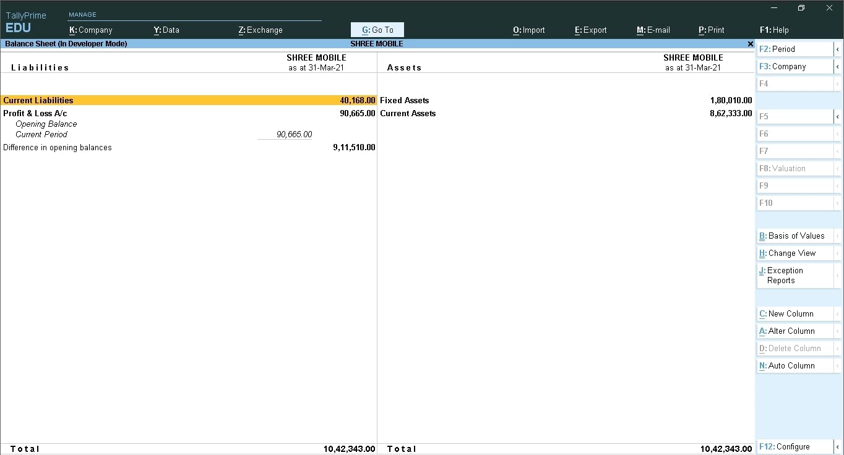Select Profit & Loss A/c row

point(188,113)
